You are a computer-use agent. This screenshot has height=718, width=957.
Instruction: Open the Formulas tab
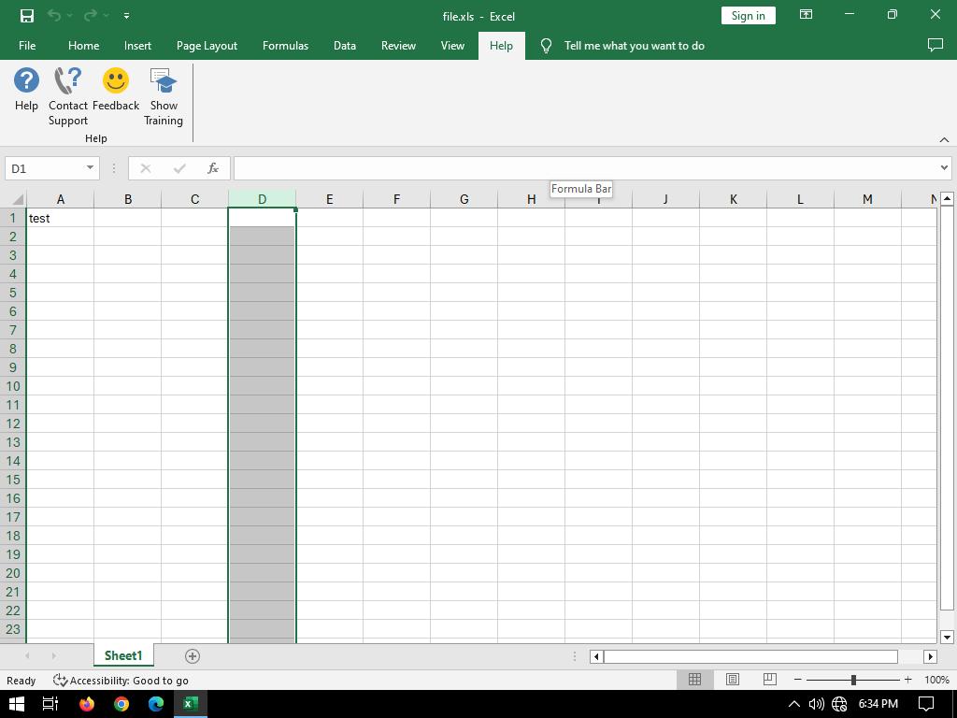point(285,45)
